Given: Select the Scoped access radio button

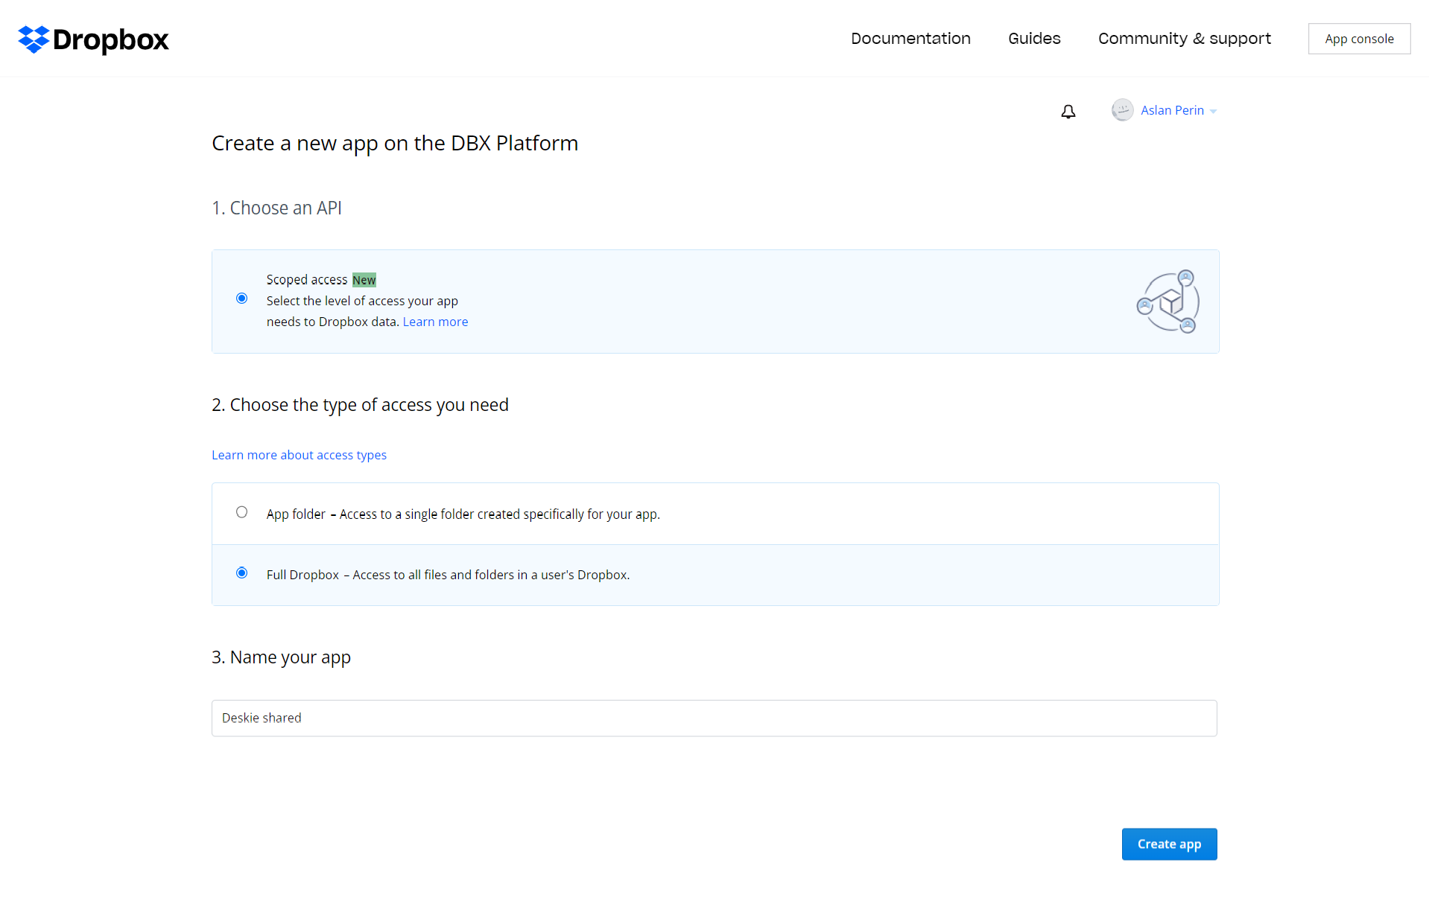Looking at the screenshot, I should tap(241, 299).
